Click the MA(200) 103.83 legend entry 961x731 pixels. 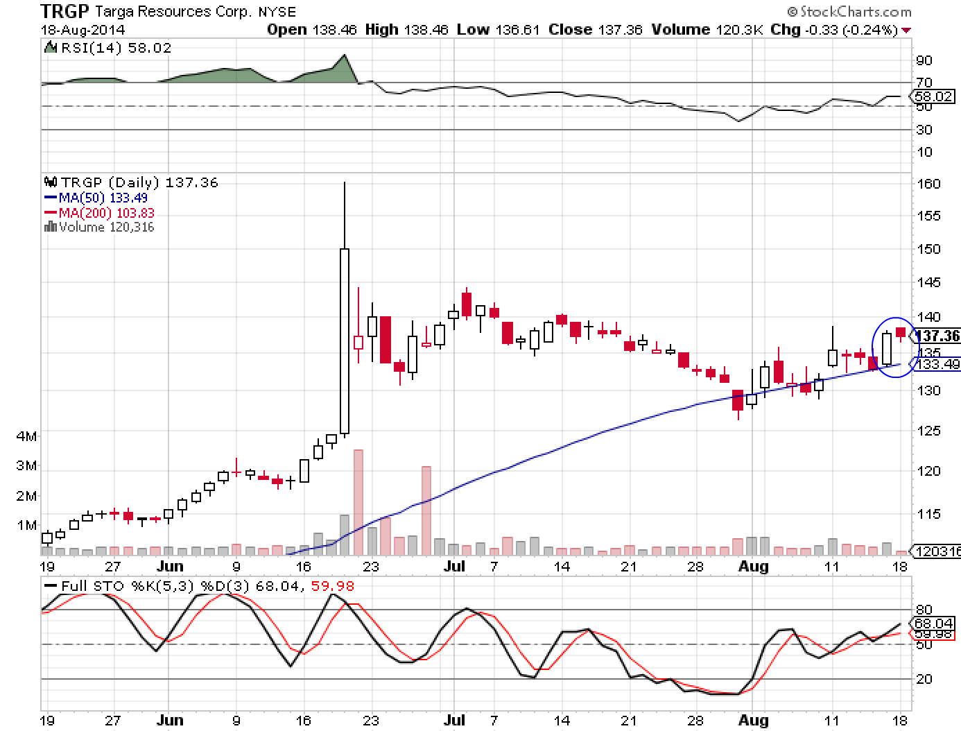click(x=100, y=213)
